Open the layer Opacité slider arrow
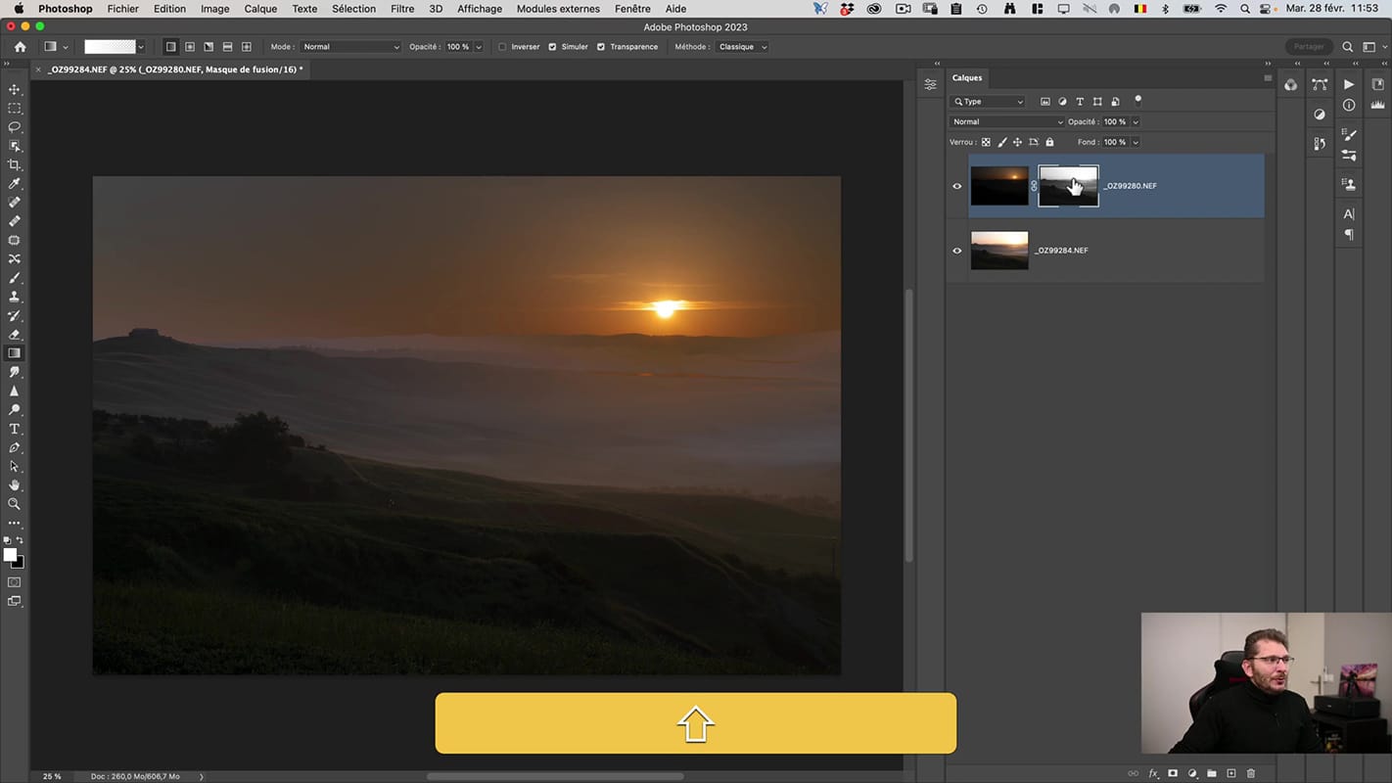Screen dimensions: 1392x783 (1136, 122)
